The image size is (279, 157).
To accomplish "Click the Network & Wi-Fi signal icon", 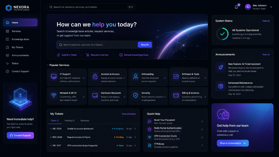I will [54, 95].
